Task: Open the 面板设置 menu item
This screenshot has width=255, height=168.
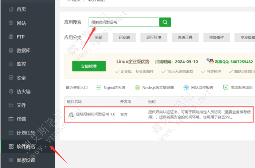Action: pos(28,160)
